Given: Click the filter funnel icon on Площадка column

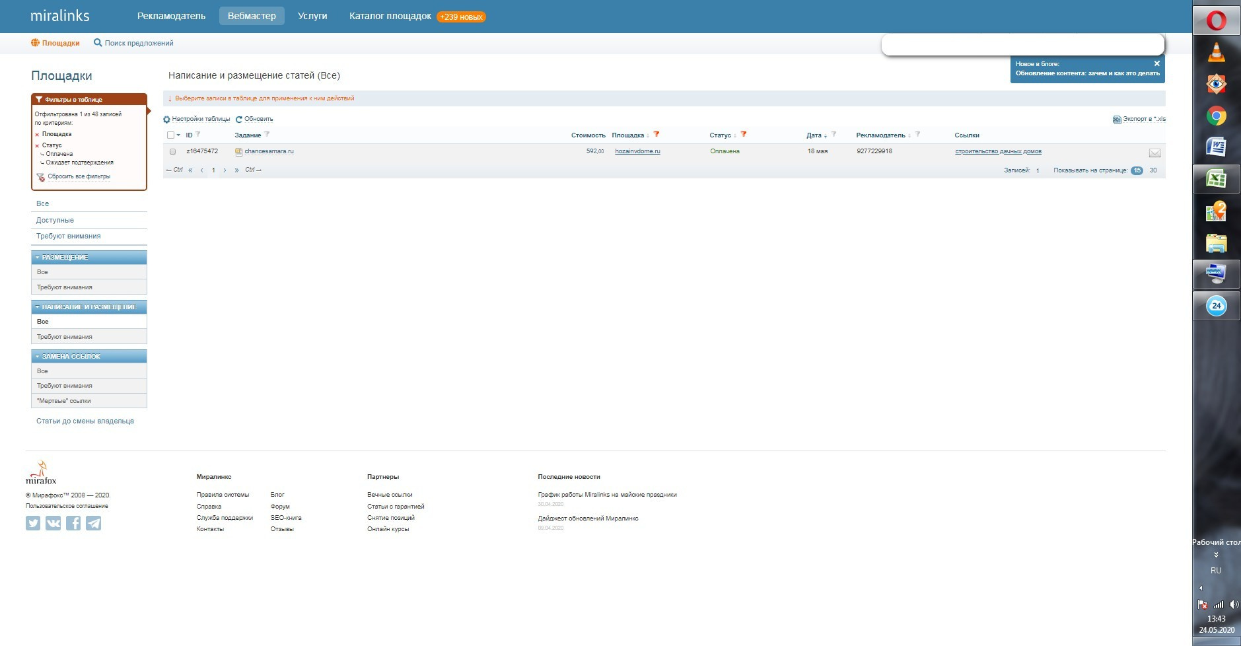Looking at the screenshot, I should tap(656, 134).
